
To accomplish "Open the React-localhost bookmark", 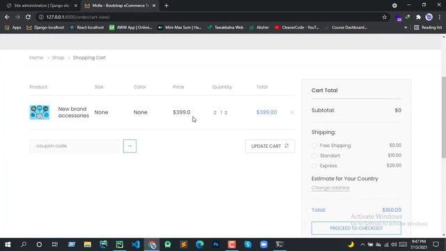I will 87,28.
